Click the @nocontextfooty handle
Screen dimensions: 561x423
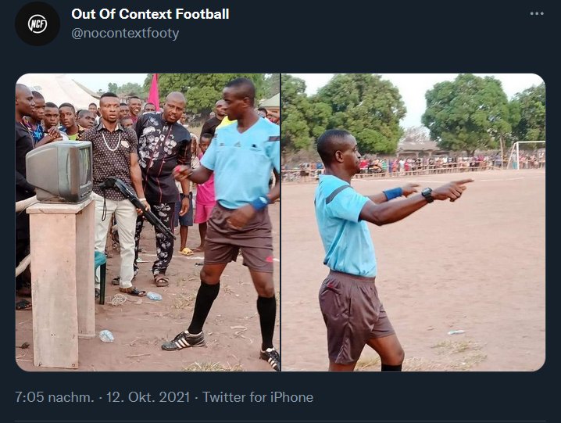(x=125, y=33)
